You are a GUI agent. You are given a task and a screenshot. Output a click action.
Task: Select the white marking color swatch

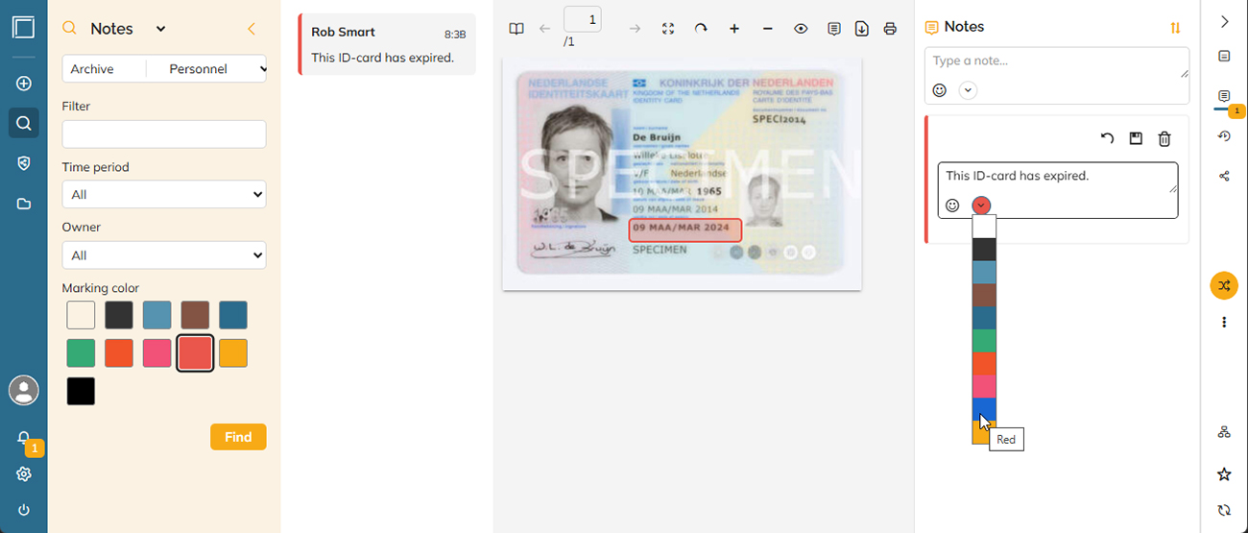click(x=81, y=315)
